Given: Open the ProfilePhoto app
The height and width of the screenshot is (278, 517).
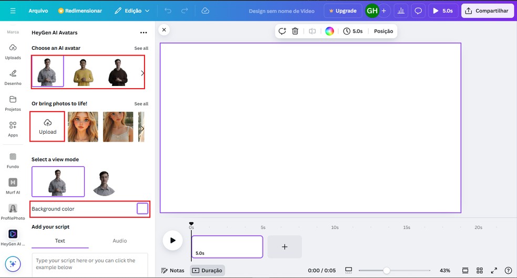Looking at the screenshot, I should point(13,212).
